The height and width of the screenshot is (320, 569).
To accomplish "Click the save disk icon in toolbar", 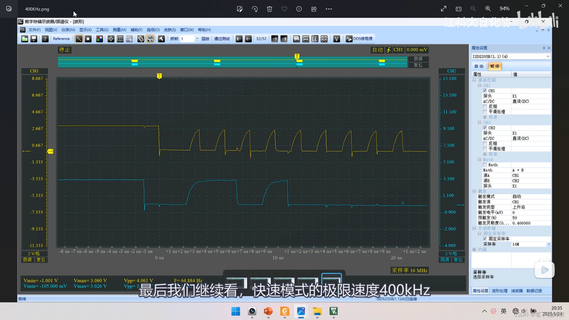I will [34, 39].
